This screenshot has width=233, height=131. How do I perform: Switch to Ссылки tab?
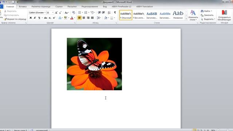click(x=59, y=7)
